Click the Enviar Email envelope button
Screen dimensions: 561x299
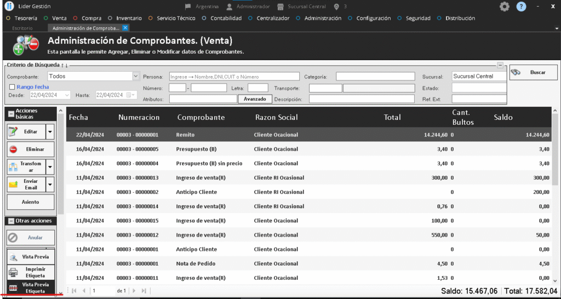pyautogui.click(x=26, y=185)
